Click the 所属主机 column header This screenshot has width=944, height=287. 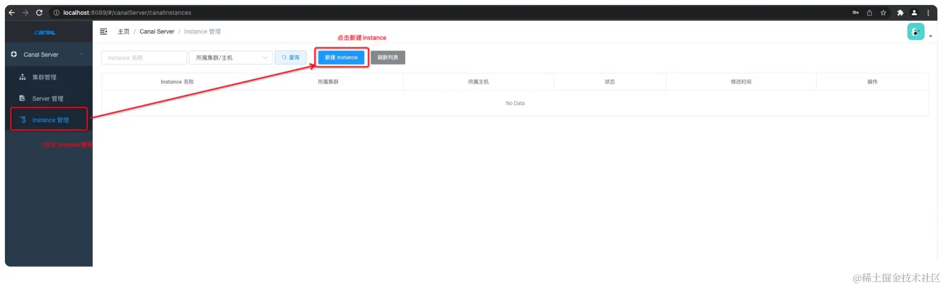tap(478, 82)
